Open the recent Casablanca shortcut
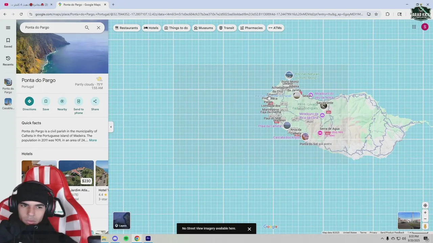The height and width of the screenshot is (243, 433). 8,104
